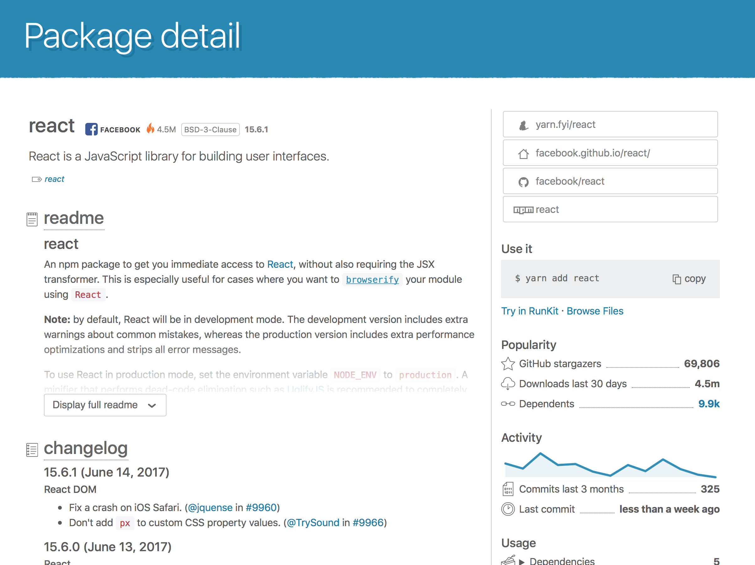
Task: Open the browserify link in readme
Action: 372,280
